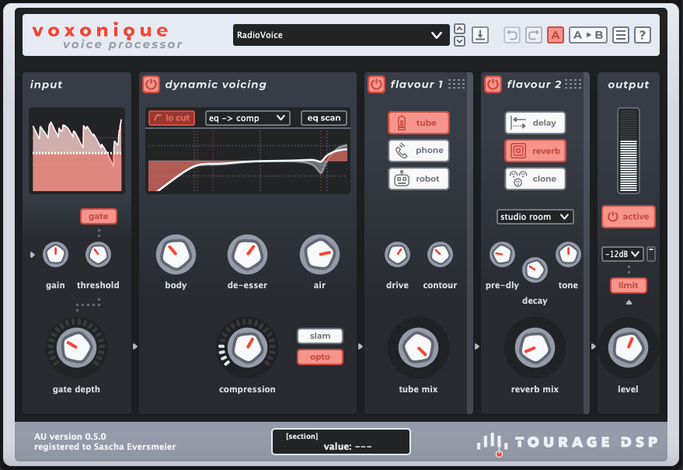
Task: Click the gain knob
Action: (x=55, y=254)
